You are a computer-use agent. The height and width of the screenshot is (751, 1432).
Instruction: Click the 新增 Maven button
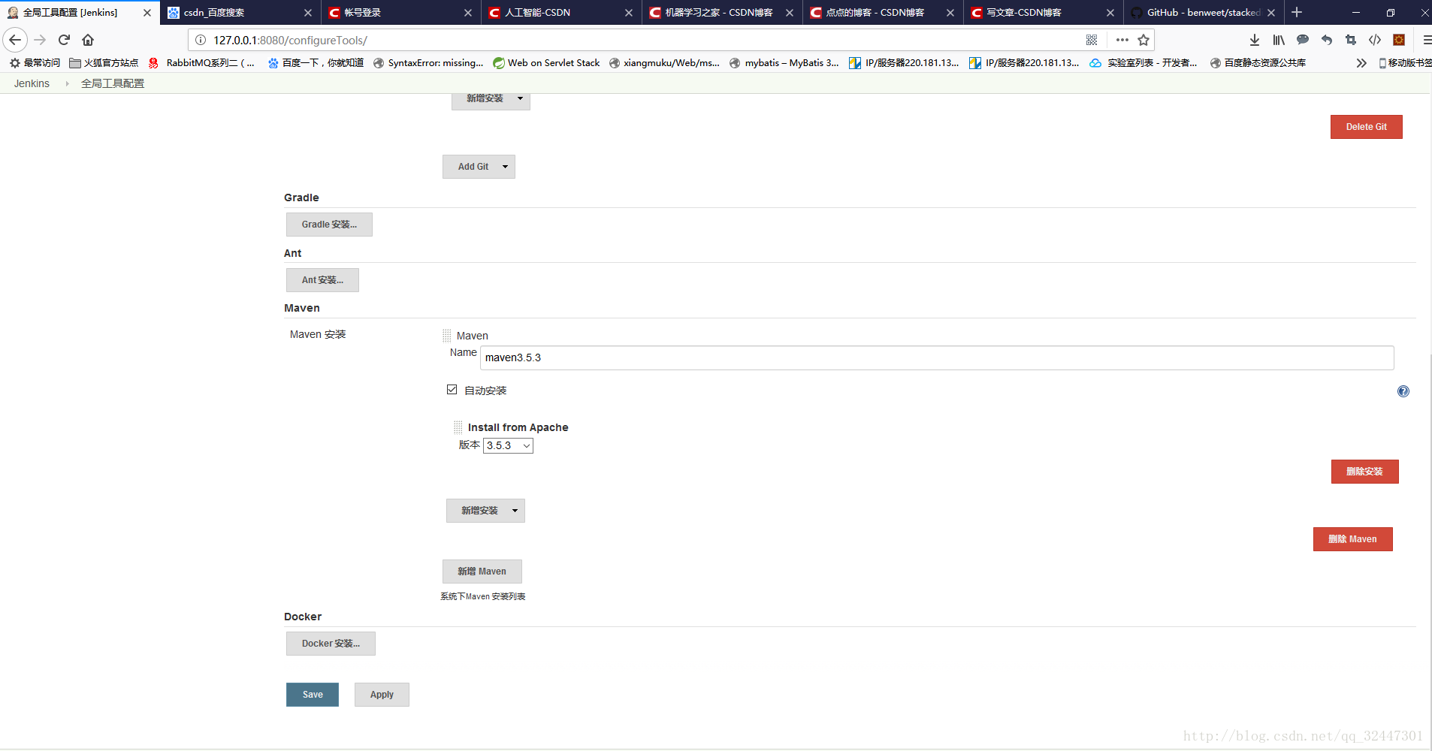(482, 572)
